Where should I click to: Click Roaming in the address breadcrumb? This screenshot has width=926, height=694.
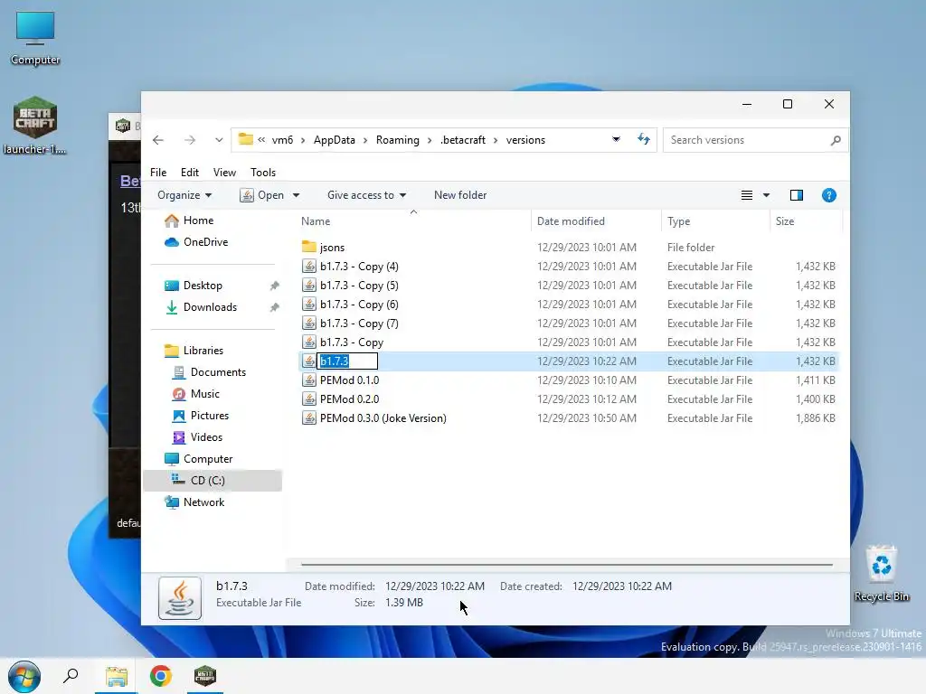point(398,140)
